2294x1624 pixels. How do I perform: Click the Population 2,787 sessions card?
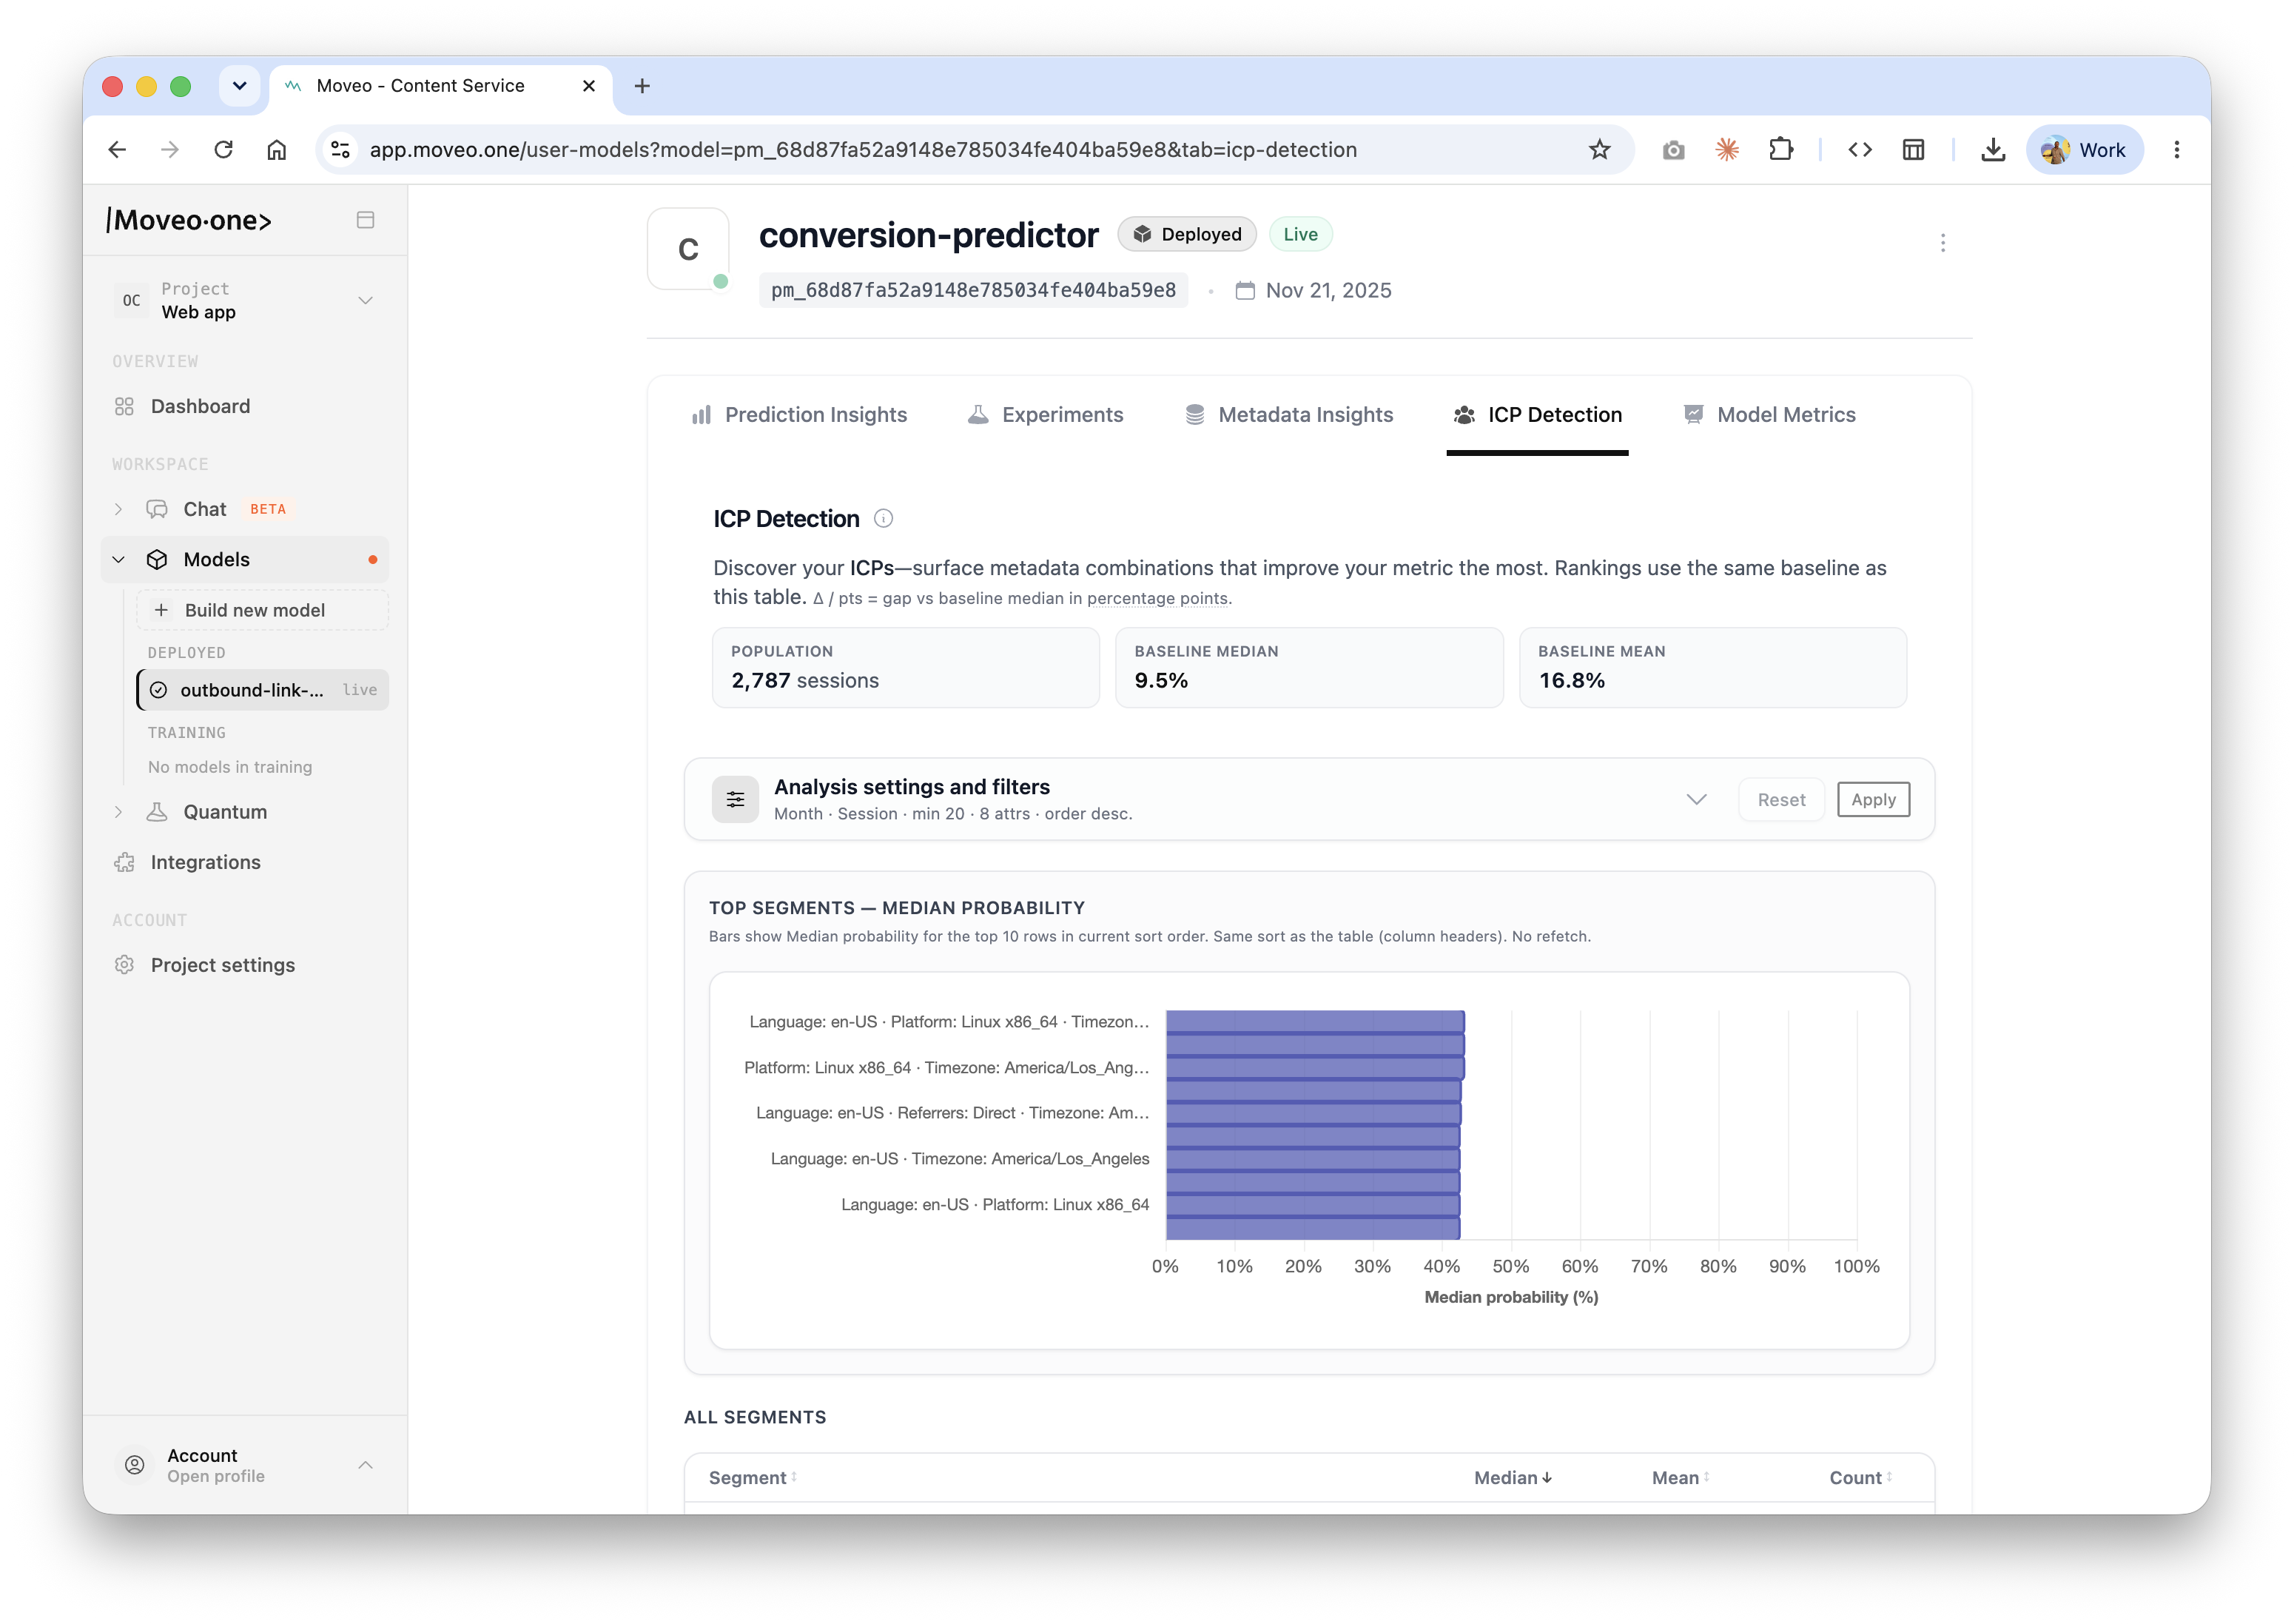[906, 667]
